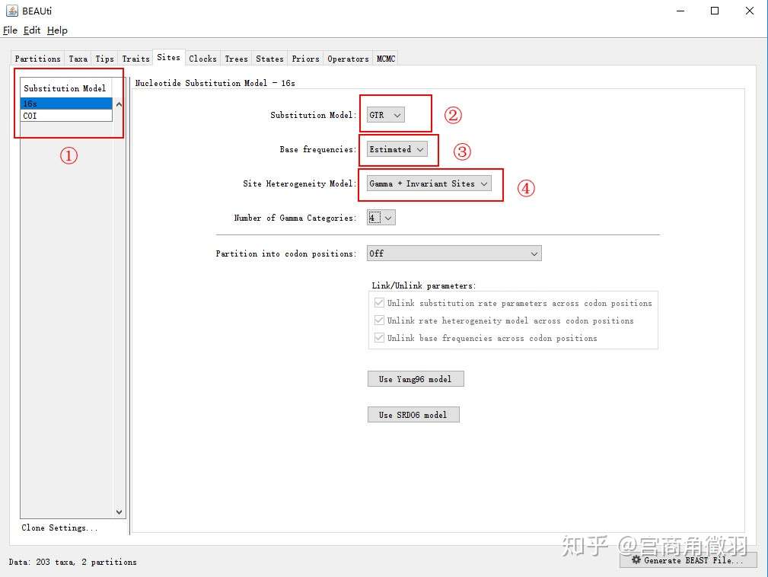Toggle unlink substitution rate parameters checkbox
This screenshot has width=768, height=577.
click(378, 303)
